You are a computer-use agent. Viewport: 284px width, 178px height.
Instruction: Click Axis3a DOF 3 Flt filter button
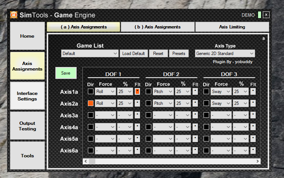pos(253,115)
